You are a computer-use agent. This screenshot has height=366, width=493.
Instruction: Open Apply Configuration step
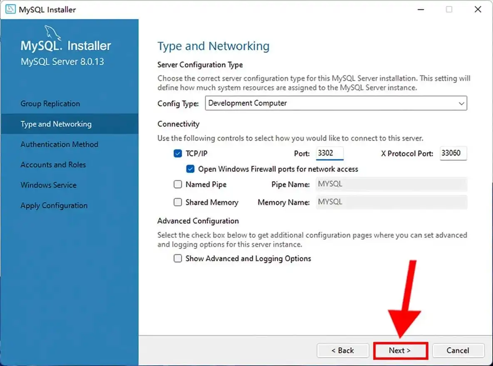click(x=54, y=205)
